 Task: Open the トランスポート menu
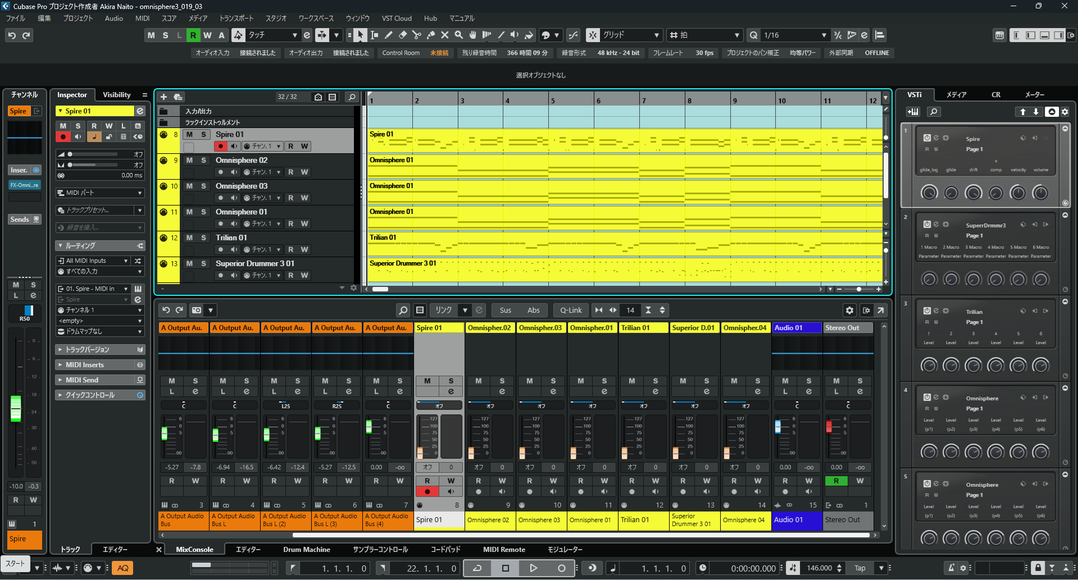pos(236,19)
